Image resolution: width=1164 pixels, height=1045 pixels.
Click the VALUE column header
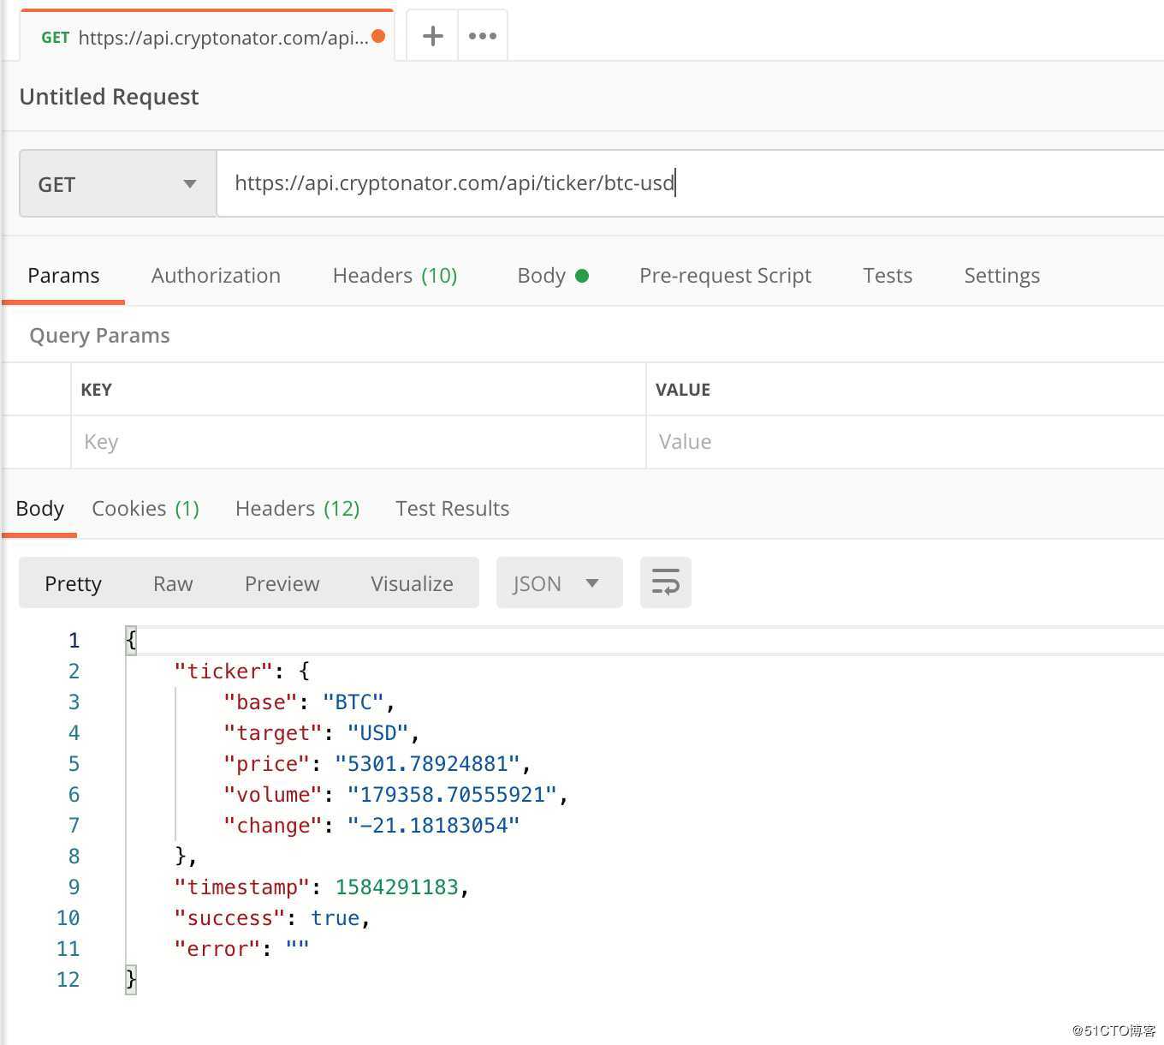682,390
